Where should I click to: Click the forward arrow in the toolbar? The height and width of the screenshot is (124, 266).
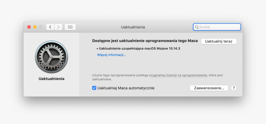pos(58,27)
